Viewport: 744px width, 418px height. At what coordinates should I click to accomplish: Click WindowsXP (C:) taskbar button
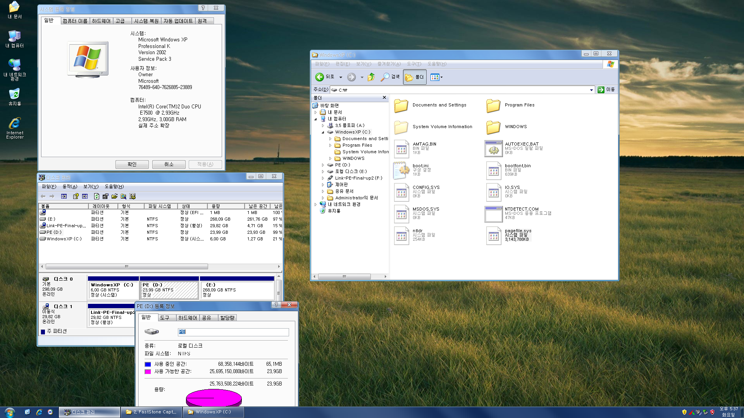pos(214,412)
